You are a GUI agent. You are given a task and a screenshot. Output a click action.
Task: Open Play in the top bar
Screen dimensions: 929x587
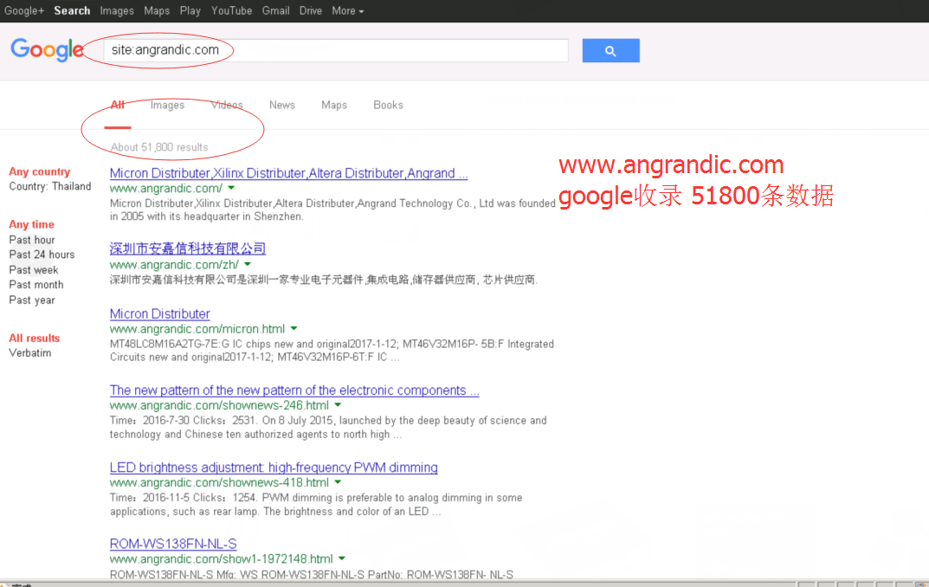[x=190, y=10]
